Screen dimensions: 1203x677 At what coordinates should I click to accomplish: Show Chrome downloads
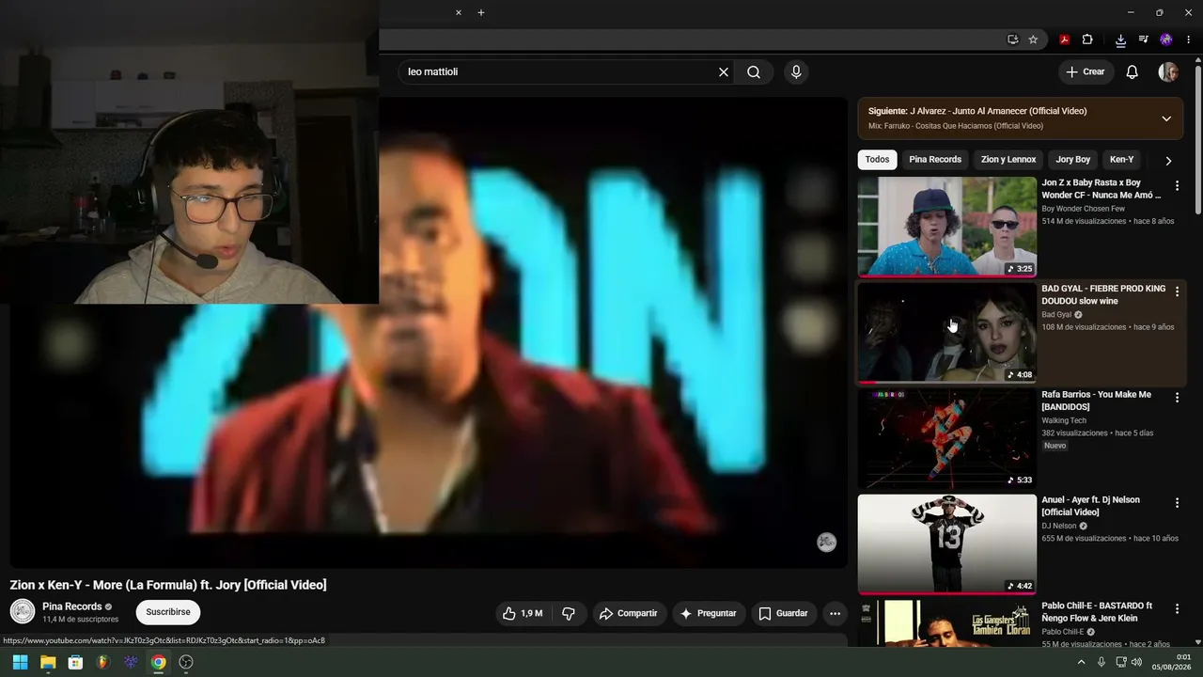tap(1120, 39)
